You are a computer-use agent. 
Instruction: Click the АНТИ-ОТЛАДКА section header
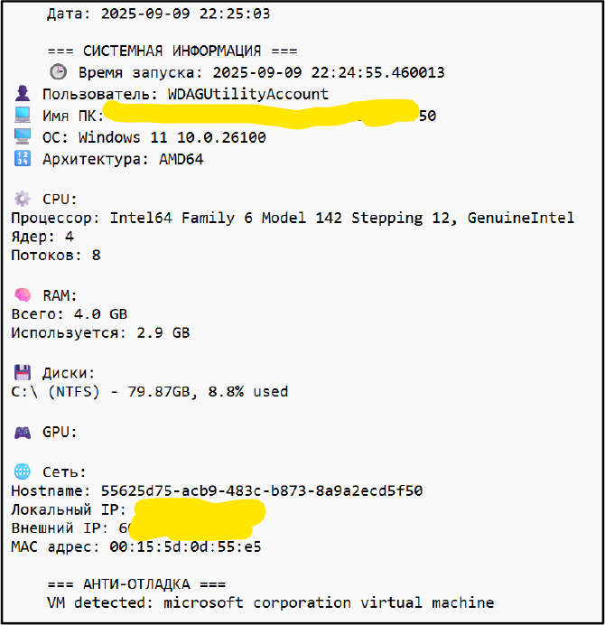136,584
